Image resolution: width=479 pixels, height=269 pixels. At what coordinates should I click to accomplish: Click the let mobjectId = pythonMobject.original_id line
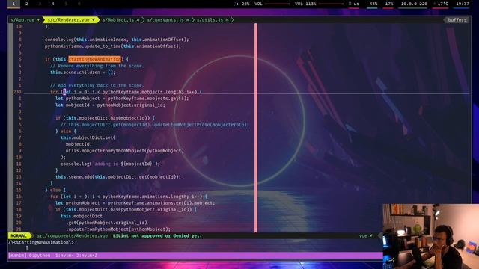pos(110,105)
